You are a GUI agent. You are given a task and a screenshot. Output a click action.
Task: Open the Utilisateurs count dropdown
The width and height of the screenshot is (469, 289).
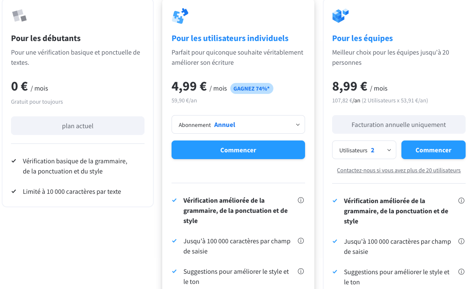[364, 150]
